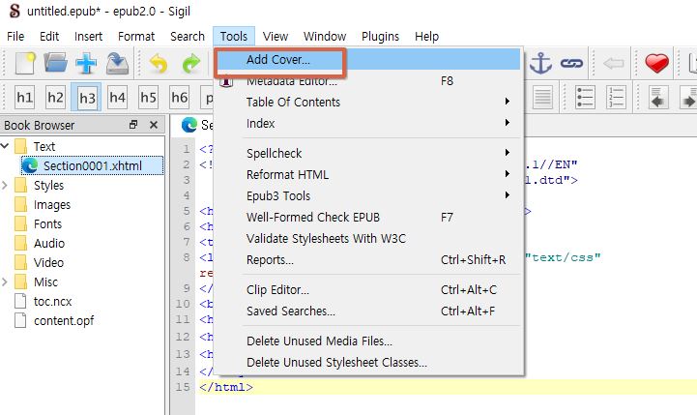Screen dimensions: 697x415
Task: Click the New file toolbar icon
Action: [x=25, y=63]
